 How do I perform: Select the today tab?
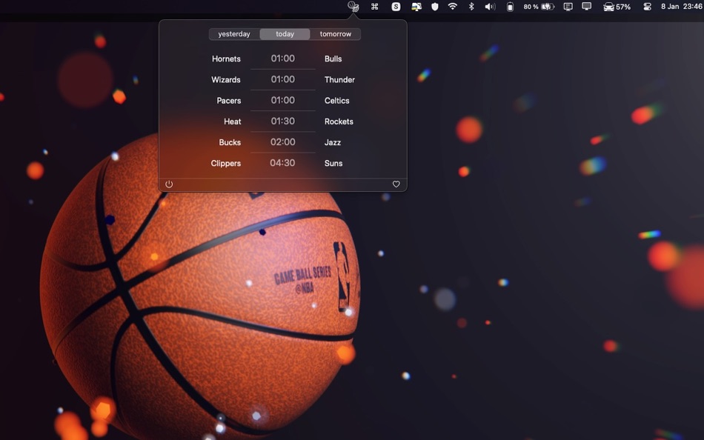tap(285, 33)
